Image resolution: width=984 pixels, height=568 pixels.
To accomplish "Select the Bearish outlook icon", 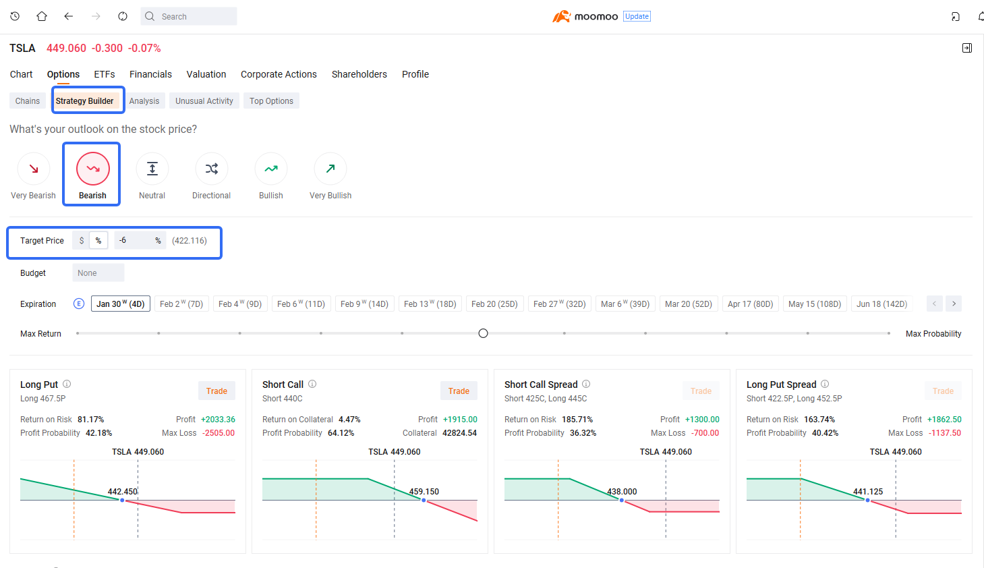I will 93,169.
